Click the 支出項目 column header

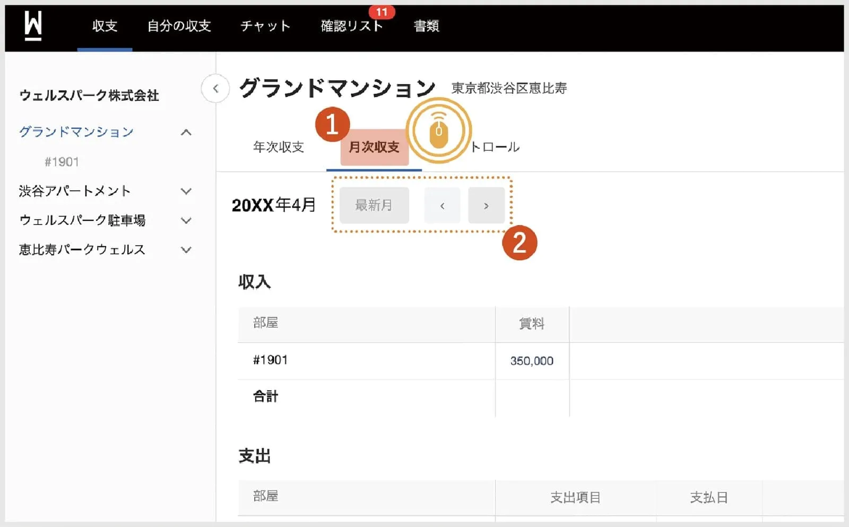click(x=576, y=497)
